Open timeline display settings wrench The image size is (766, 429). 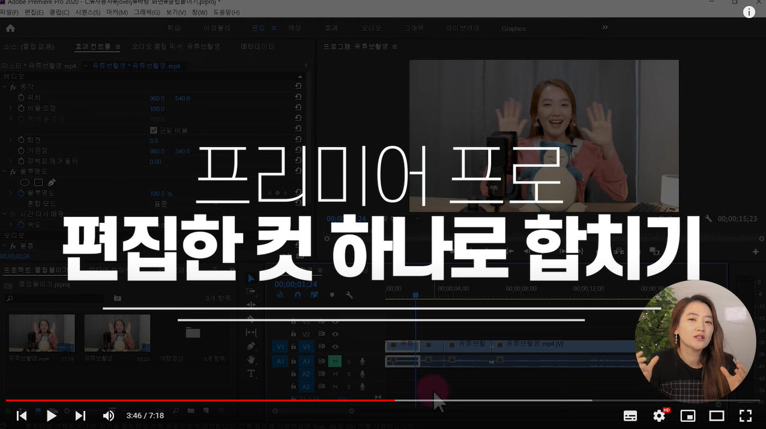coord(349,295)
